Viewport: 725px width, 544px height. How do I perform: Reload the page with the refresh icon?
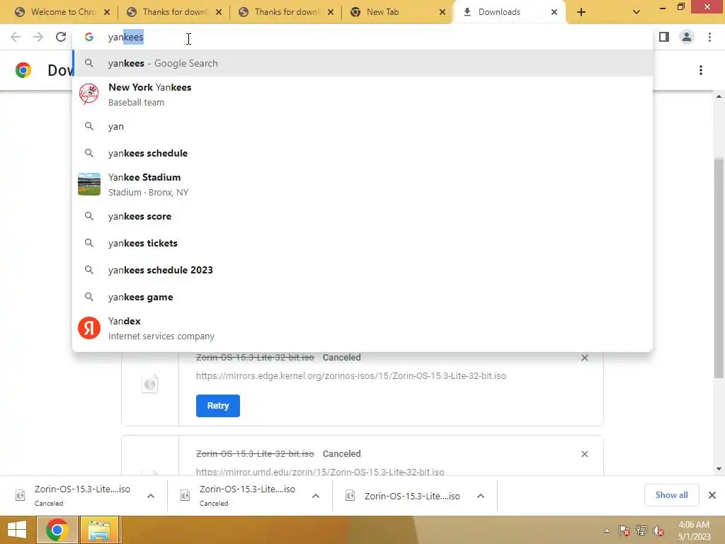pos(61,37)
